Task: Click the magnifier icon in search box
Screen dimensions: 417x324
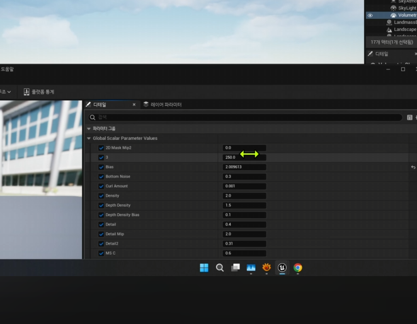Action: [93, 117]
